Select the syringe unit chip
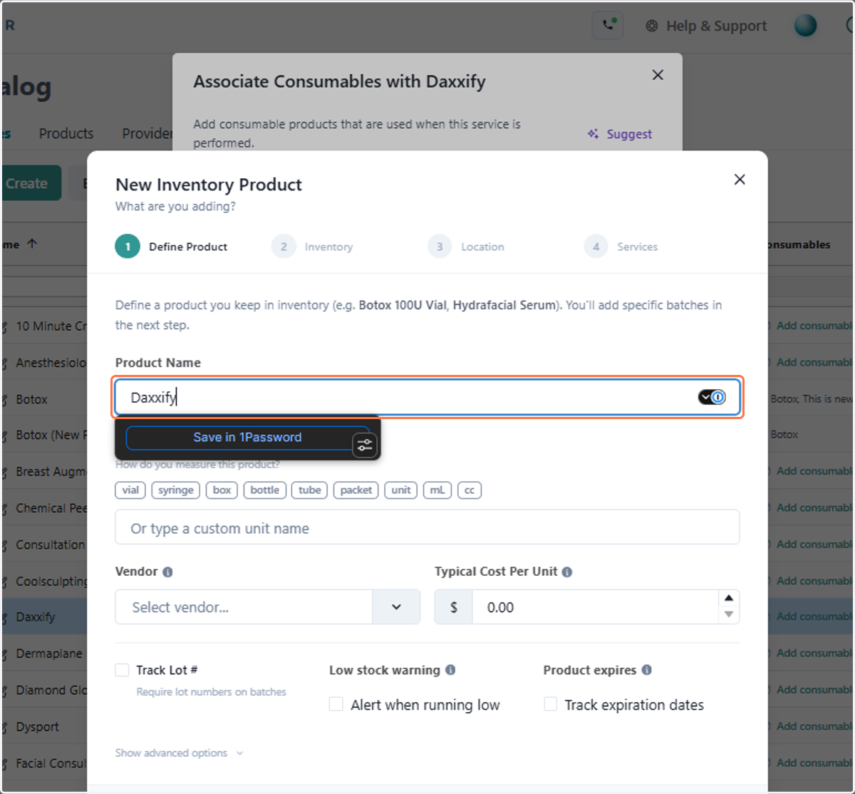The height and width of the screenshot is (794, 855). (176, 490)
